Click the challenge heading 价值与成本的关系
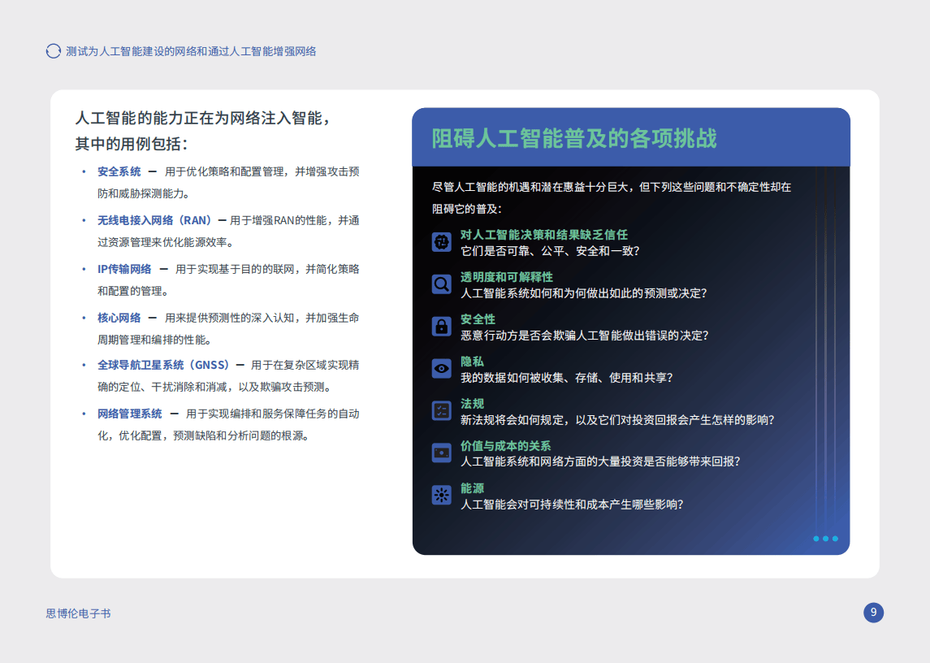The height and width of the screenshot is (663, 930). [x=506, y=446]
